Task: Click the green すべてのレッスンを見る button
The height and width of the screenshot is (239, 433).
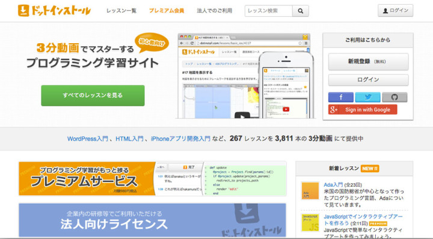Action: point(93,95)
